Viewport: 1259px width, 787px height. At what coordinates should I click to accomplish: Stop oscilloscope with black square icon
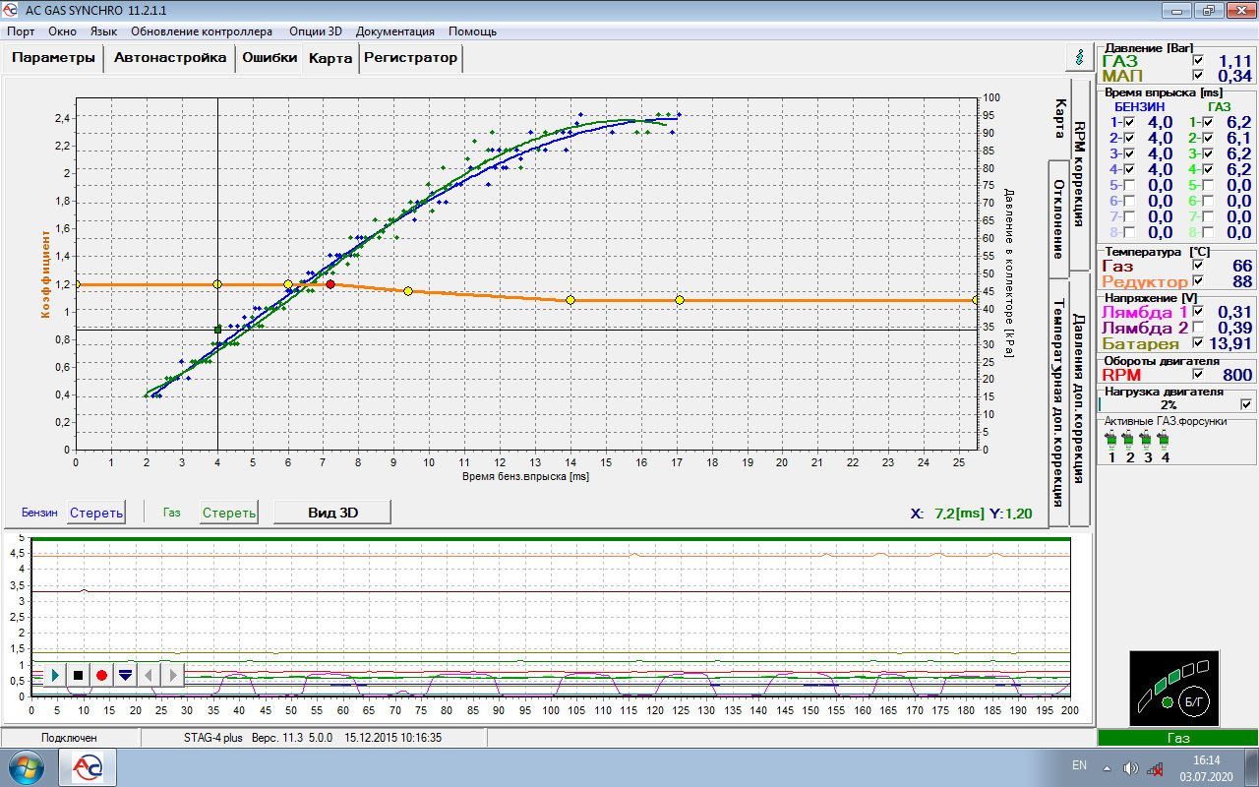(78, 675)
